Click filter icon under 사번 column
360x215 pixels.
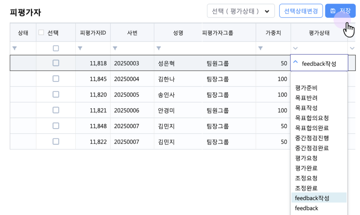tap(115, 48)
